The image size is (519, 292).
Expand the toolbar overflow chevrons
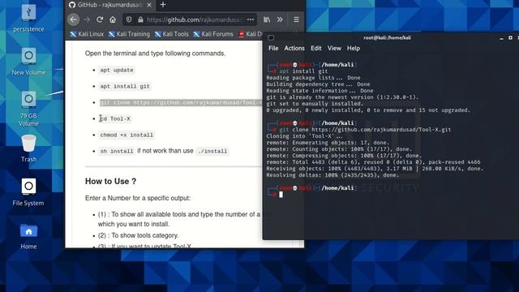click(280, 19)
